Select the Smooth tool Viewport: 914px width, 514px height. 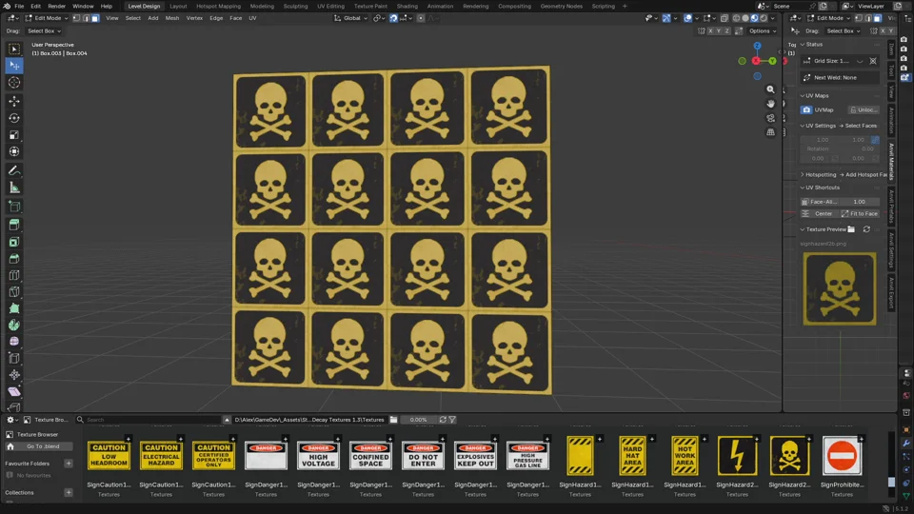(x=14, y=342)
